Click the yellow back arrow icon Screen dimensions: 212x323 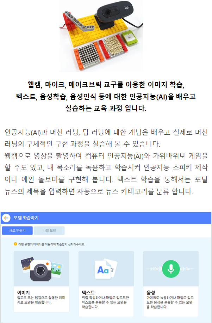pos(6,218)
